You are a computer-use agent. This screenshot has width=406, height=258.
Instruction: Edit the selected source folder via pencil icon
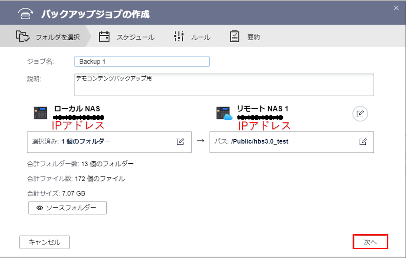click(180, 142)
